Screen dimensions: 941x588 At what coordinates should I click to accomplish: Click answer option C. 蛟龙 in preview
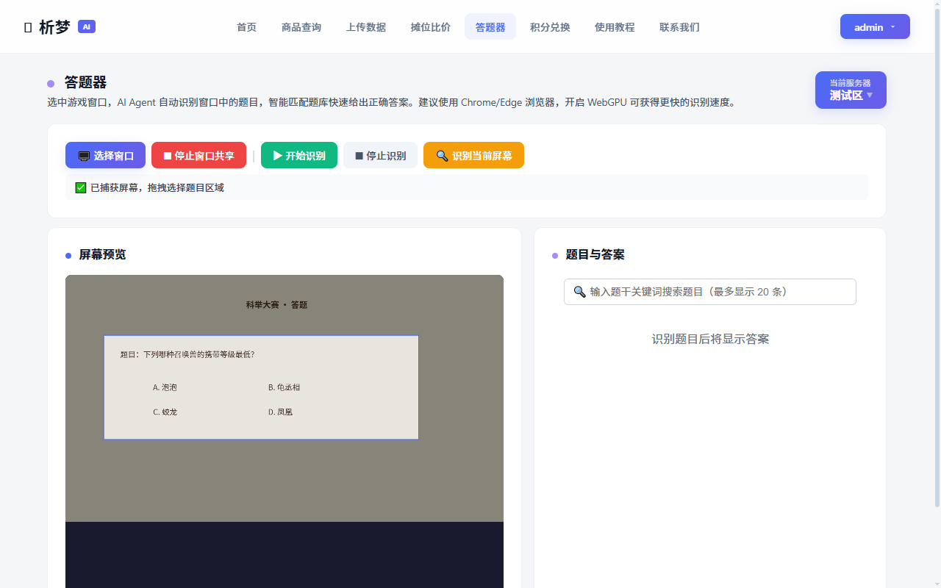165,412
